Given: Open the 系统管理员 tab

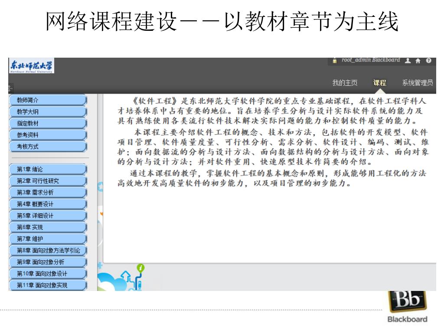Looking at the screenshot, I should pos(418,83).
